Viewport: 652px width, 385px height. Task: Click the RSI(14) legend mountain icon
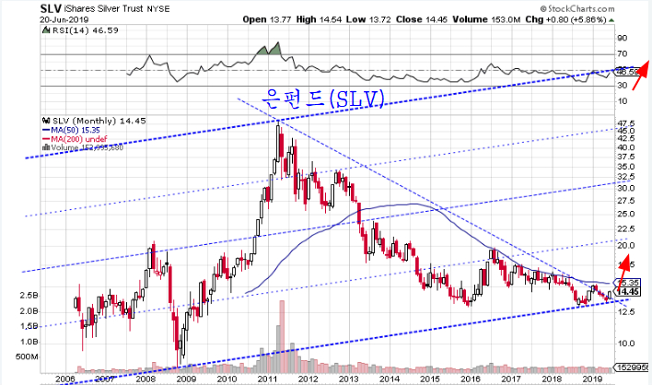coord(45,30)
